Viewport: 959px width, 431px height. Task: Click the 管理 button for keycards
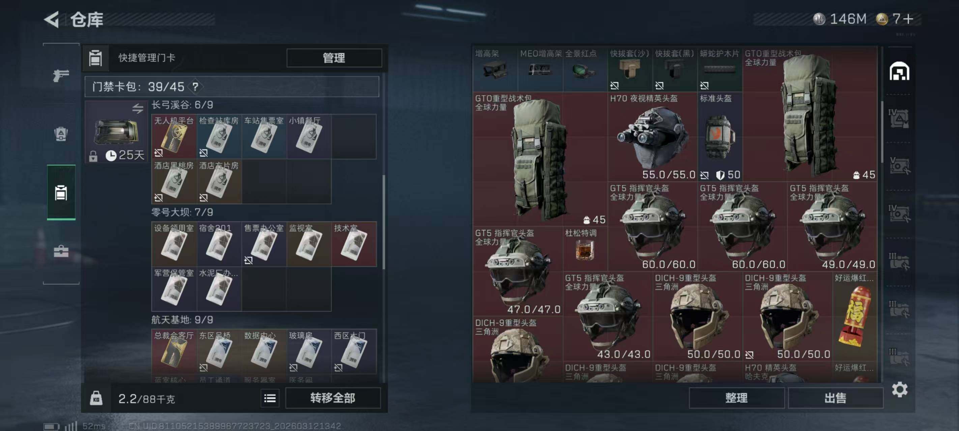(334, 58)
